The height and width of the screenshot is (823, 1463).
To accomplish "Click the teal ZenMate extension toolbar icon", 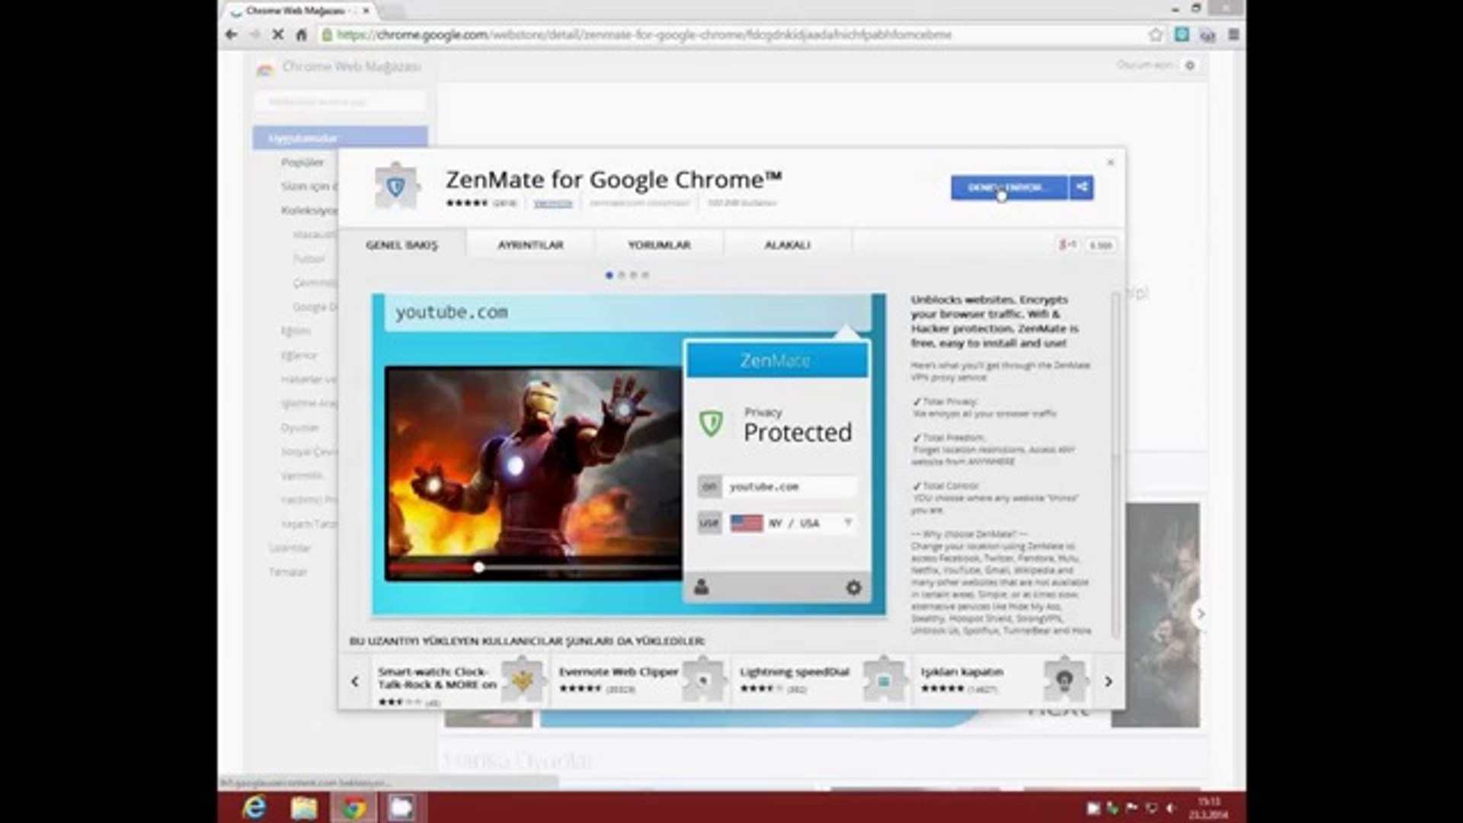I will [1182, 35].
